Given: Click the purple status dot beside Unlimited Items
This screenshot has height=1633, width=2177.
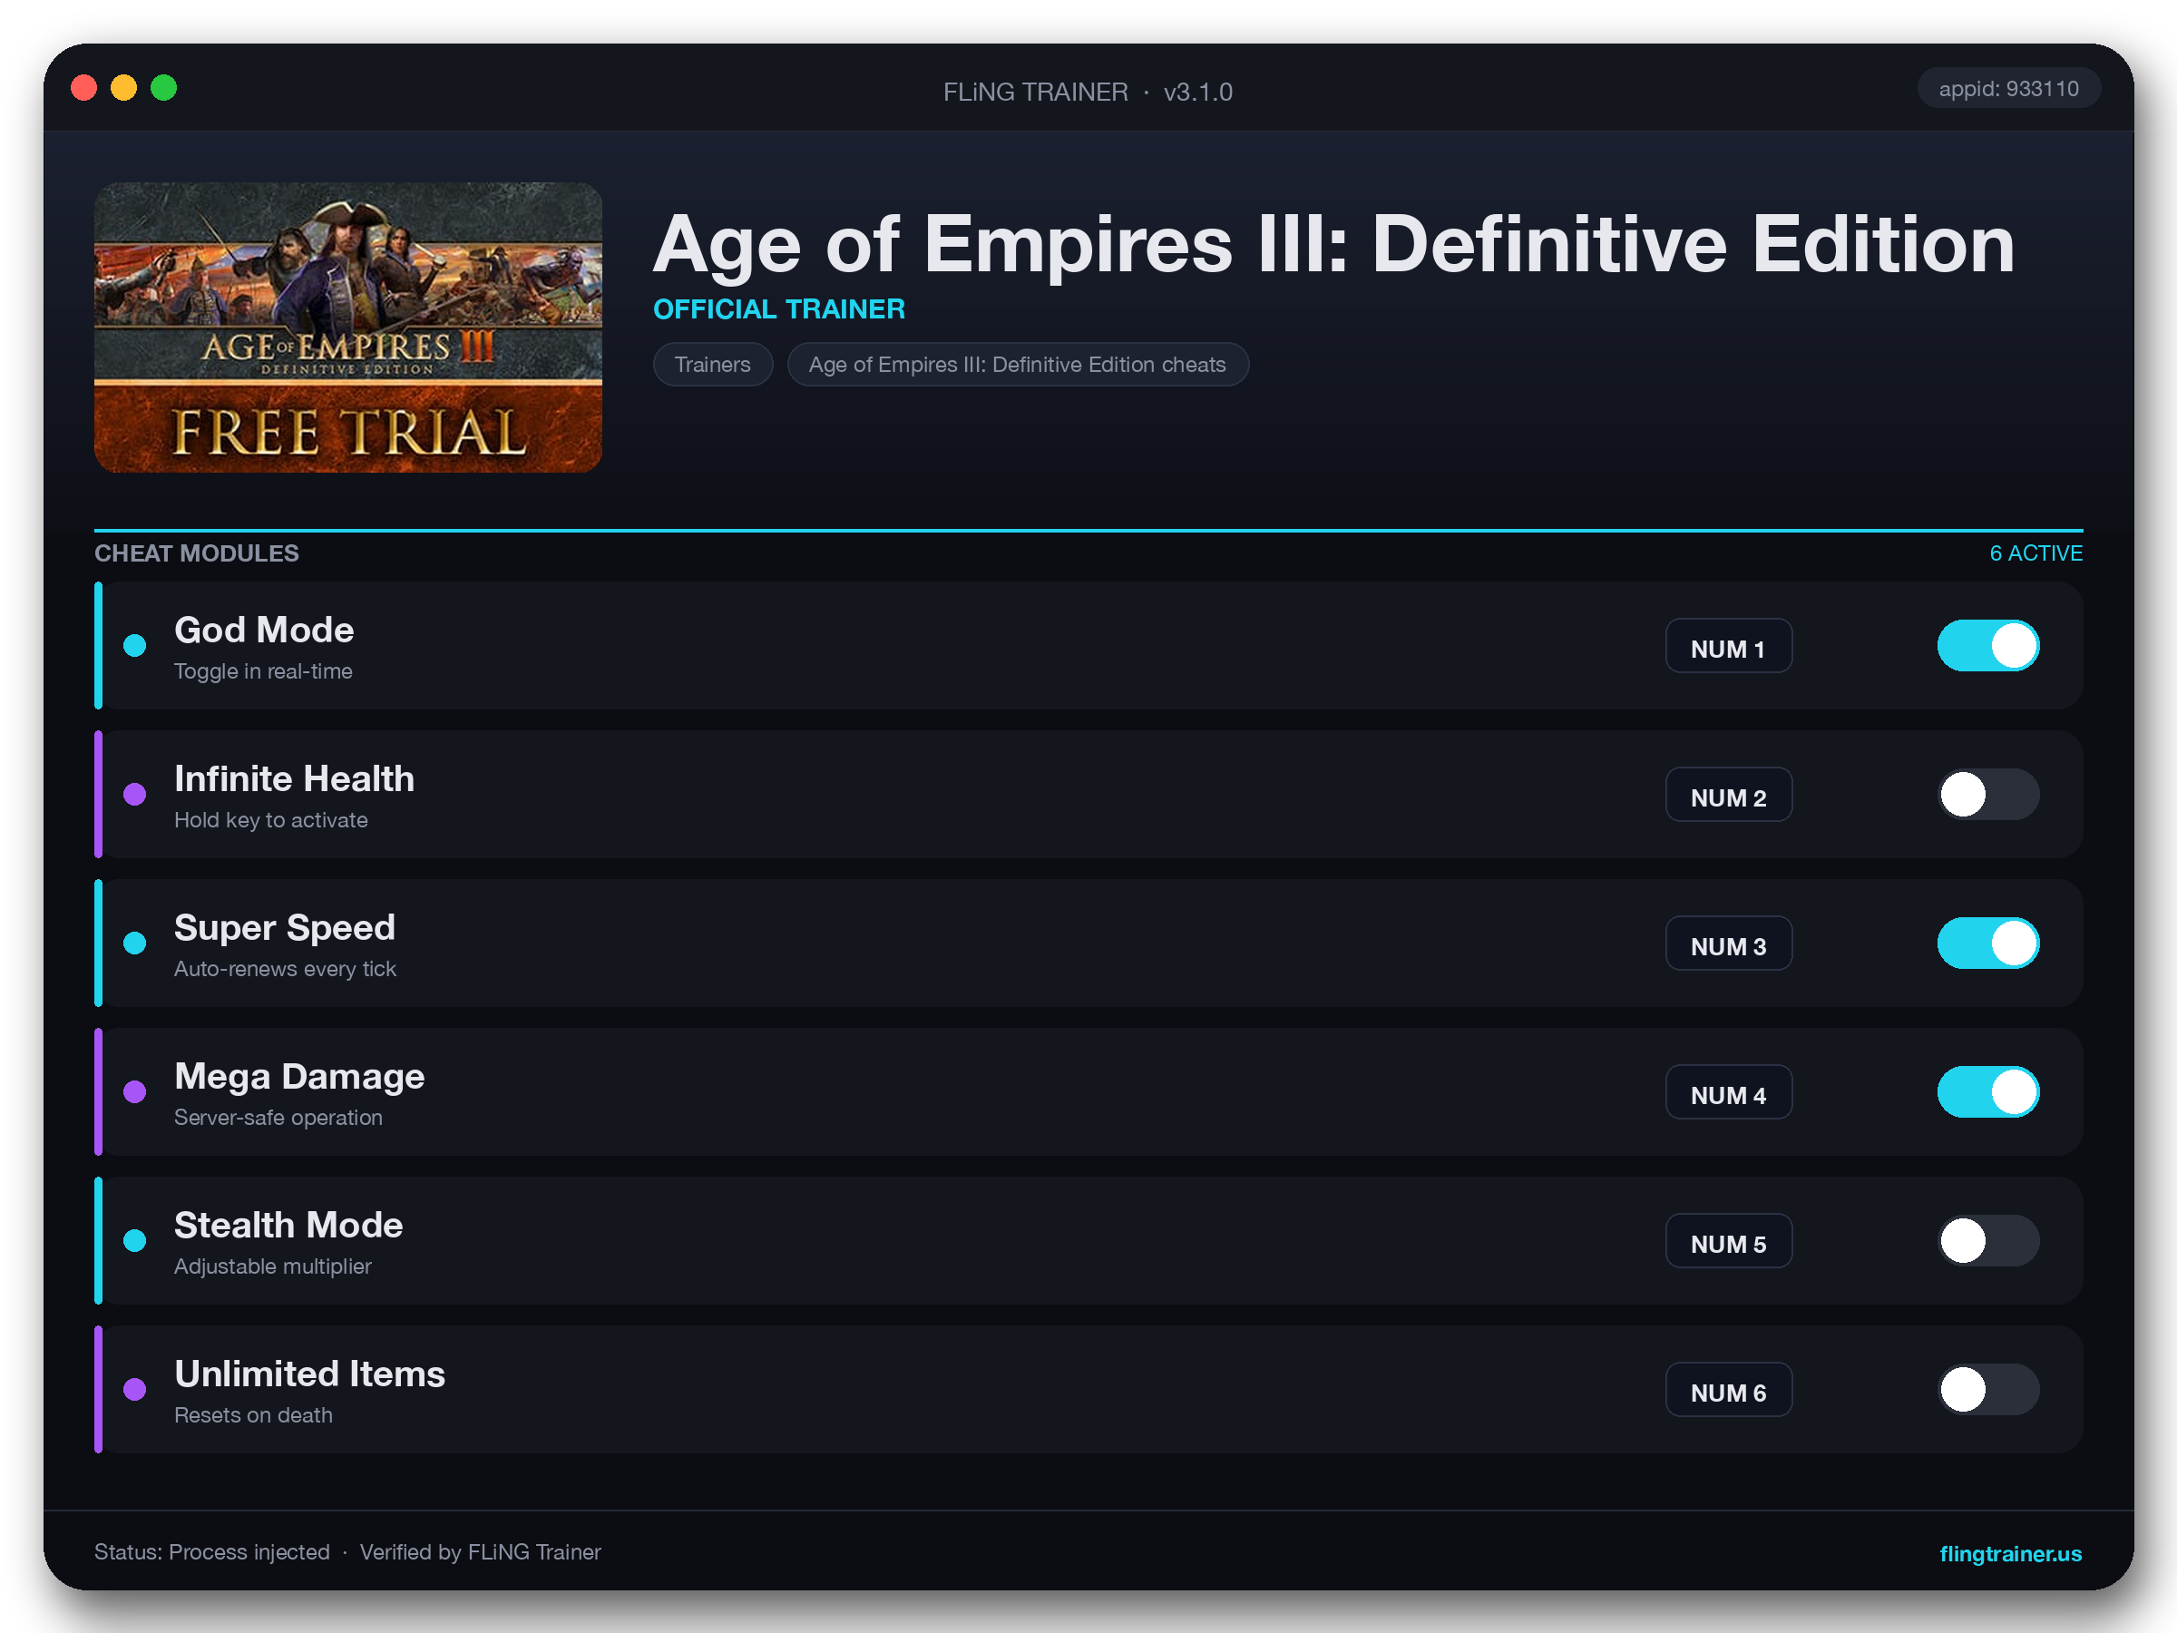Looking at the screenshot, I should (x=135, y=1389).
